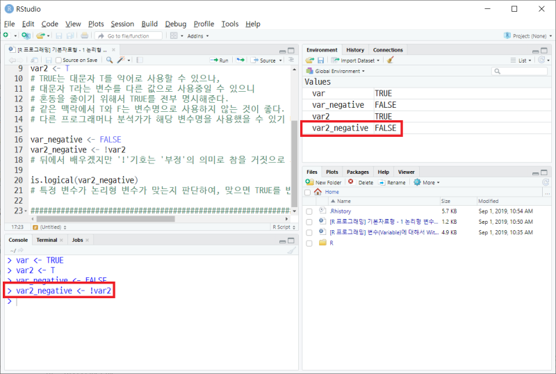Open the Global Environment dropdown
This screenshot has width=556, height=374.
click(x=336, y=71)
